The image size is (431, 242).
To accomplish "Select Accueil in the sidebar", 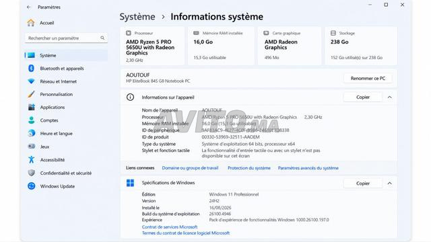I will coord(46,23).
